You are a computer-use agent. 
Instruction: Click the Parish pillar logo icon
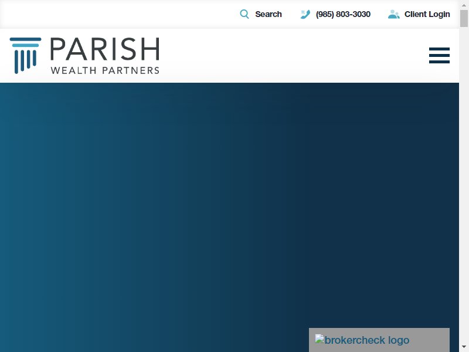[25, 55]
